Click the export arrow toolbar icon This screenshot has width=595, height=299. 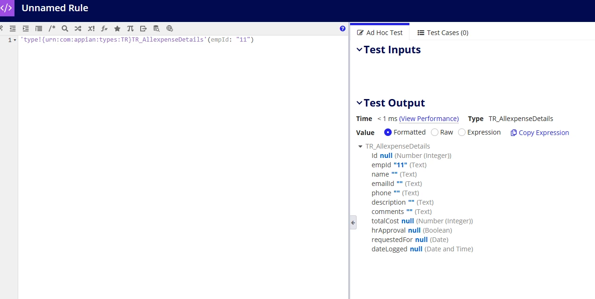pos(143,28)
